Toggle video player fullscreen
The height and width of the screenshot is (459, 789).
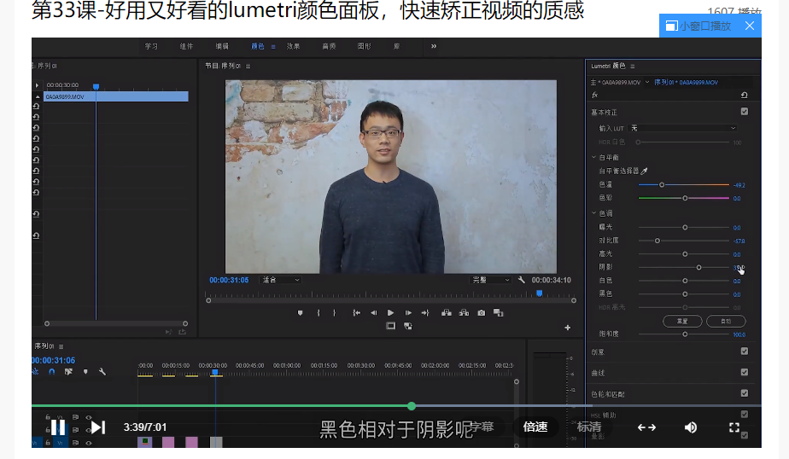(733, 427)
